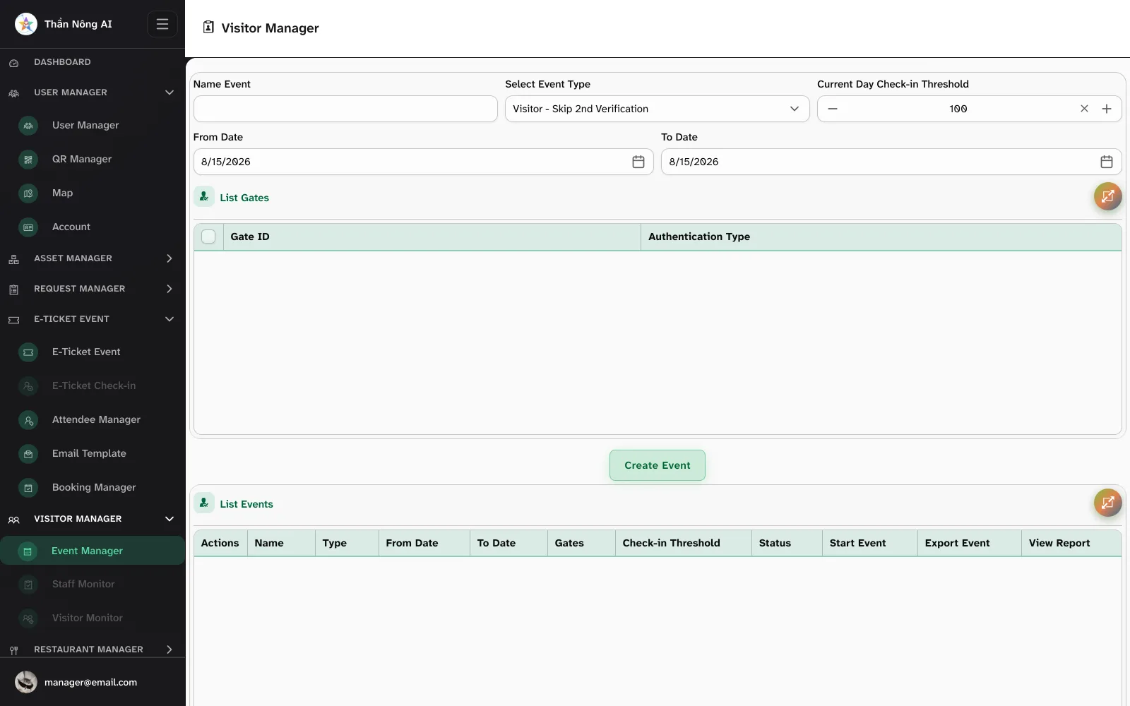This screenshot has width=1130, height=706.
Task: Click the Restaurant Manager cutlery icon
Action: pyautogui.click(x=13, y=650)
